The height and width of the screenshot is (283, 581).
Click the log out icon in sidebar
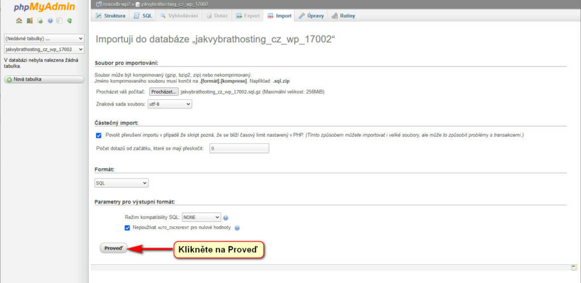point(30,20)
